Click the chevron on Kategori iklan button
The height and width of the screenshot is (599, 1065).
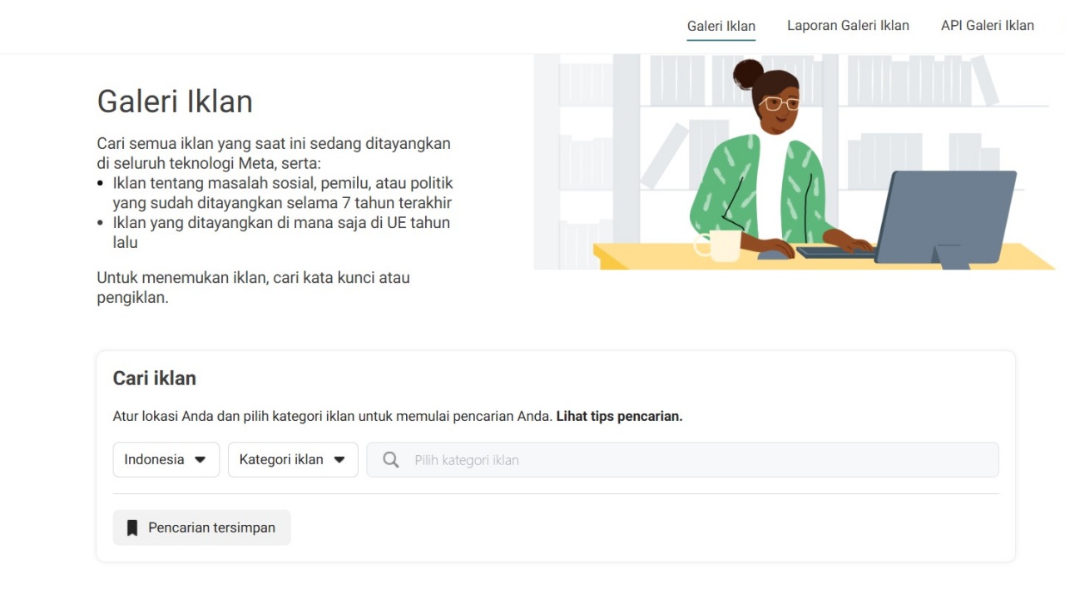339,459
